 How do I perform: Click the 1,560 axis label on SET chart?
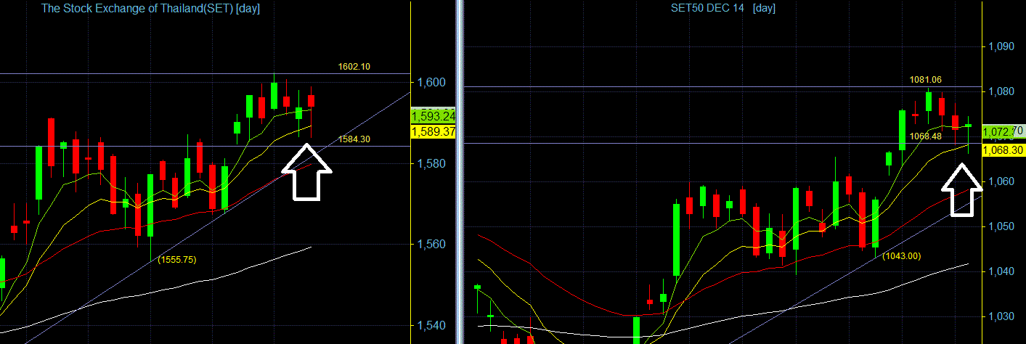[x=431, y=245]
